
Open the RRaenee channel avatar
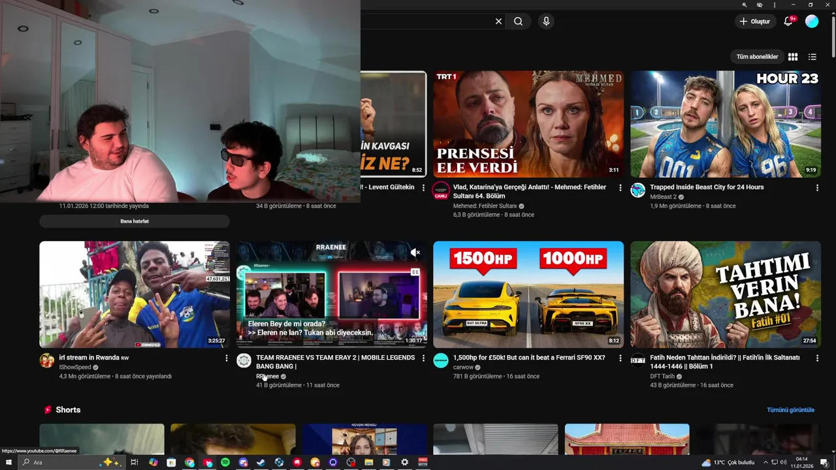(x=244, y=360)
